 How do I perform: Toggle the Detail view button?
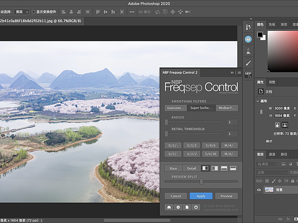tap(191, 168)
